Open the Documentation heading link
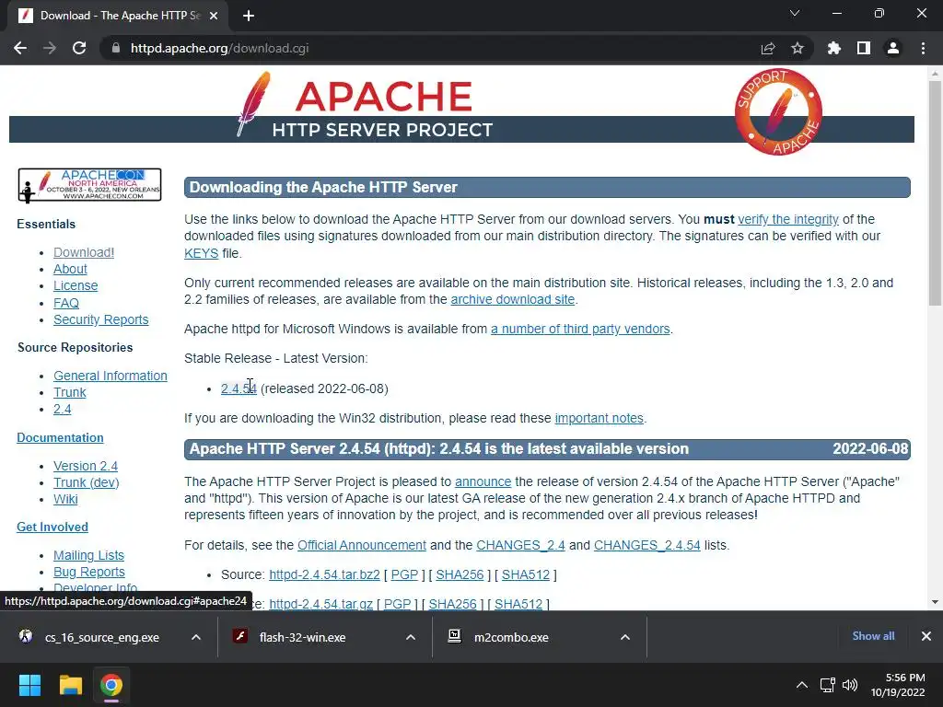The height and width of the screenshot is (707, 943). click(60, 437)
